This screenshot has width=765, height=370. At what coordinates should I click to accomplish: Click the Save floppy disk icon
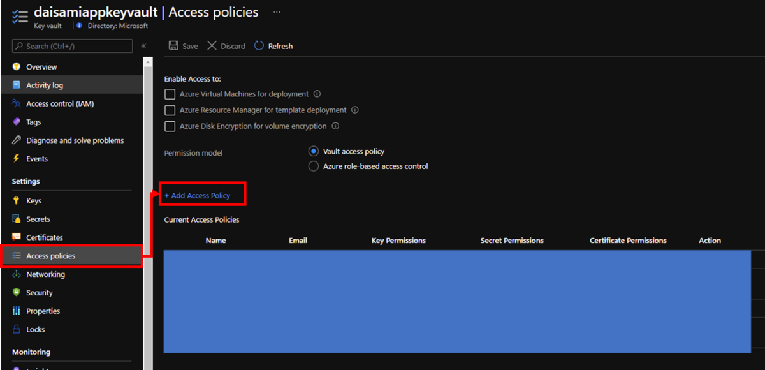click(173, 46)
